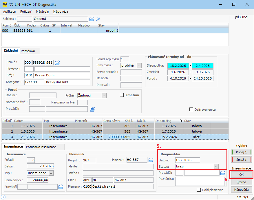Click the info icon in status bar
254x200 pixels.
[x=3, y=197]
